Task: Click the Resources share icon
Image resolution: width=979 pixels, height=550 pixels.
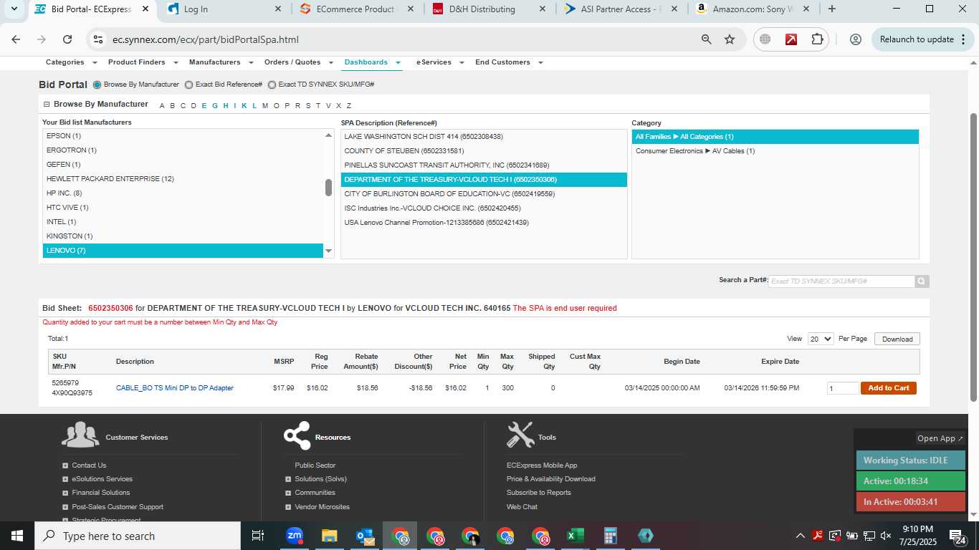Action: (297, 435)
